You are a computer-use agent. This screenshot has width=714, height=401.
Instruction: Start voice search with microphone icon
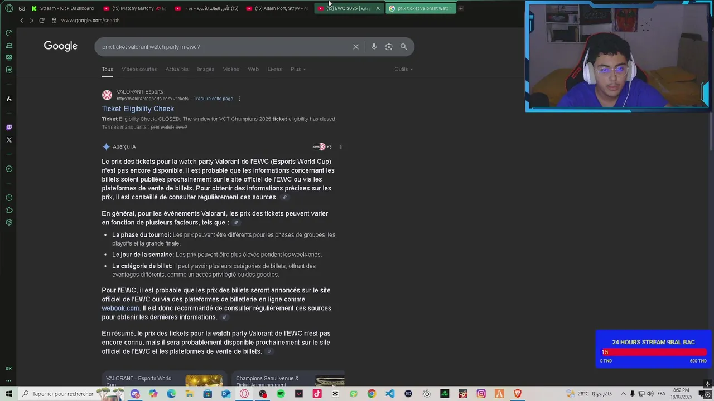(374, 47)
